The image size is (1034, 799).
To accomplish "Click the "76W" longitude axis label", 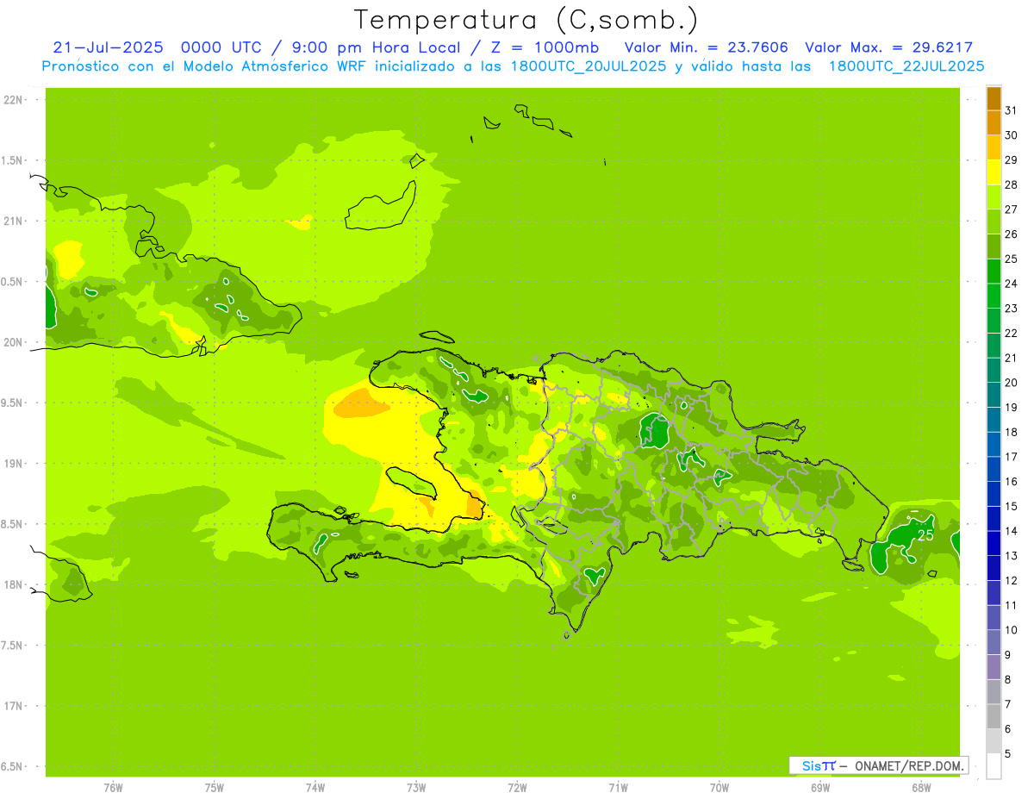I will (113, 787).
